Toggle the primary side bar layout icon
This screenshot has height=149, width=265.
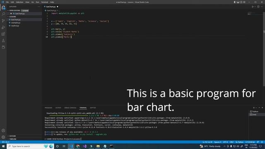click(235, 2)
